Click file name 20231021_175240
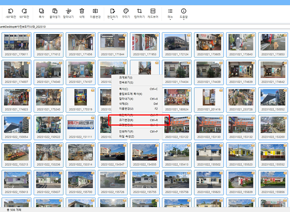This screenshot has height=212, width=290. point(49,109)
